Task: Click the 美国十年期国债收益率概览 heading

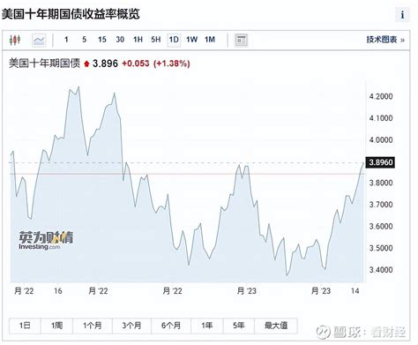Action: pos(71,14)
